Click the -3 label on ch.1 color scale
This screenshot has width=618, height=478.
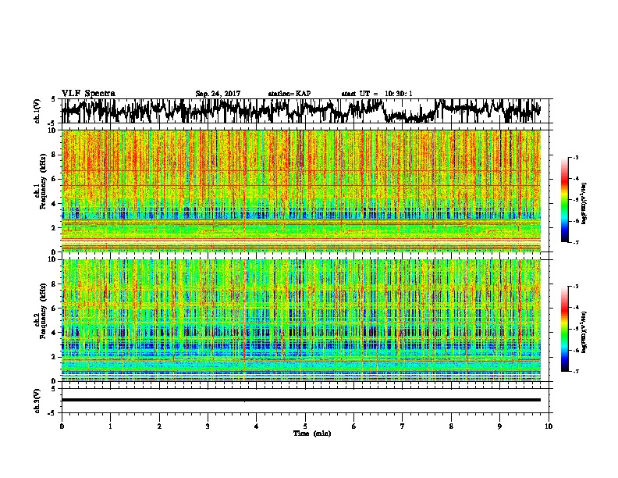coord(576,157)
